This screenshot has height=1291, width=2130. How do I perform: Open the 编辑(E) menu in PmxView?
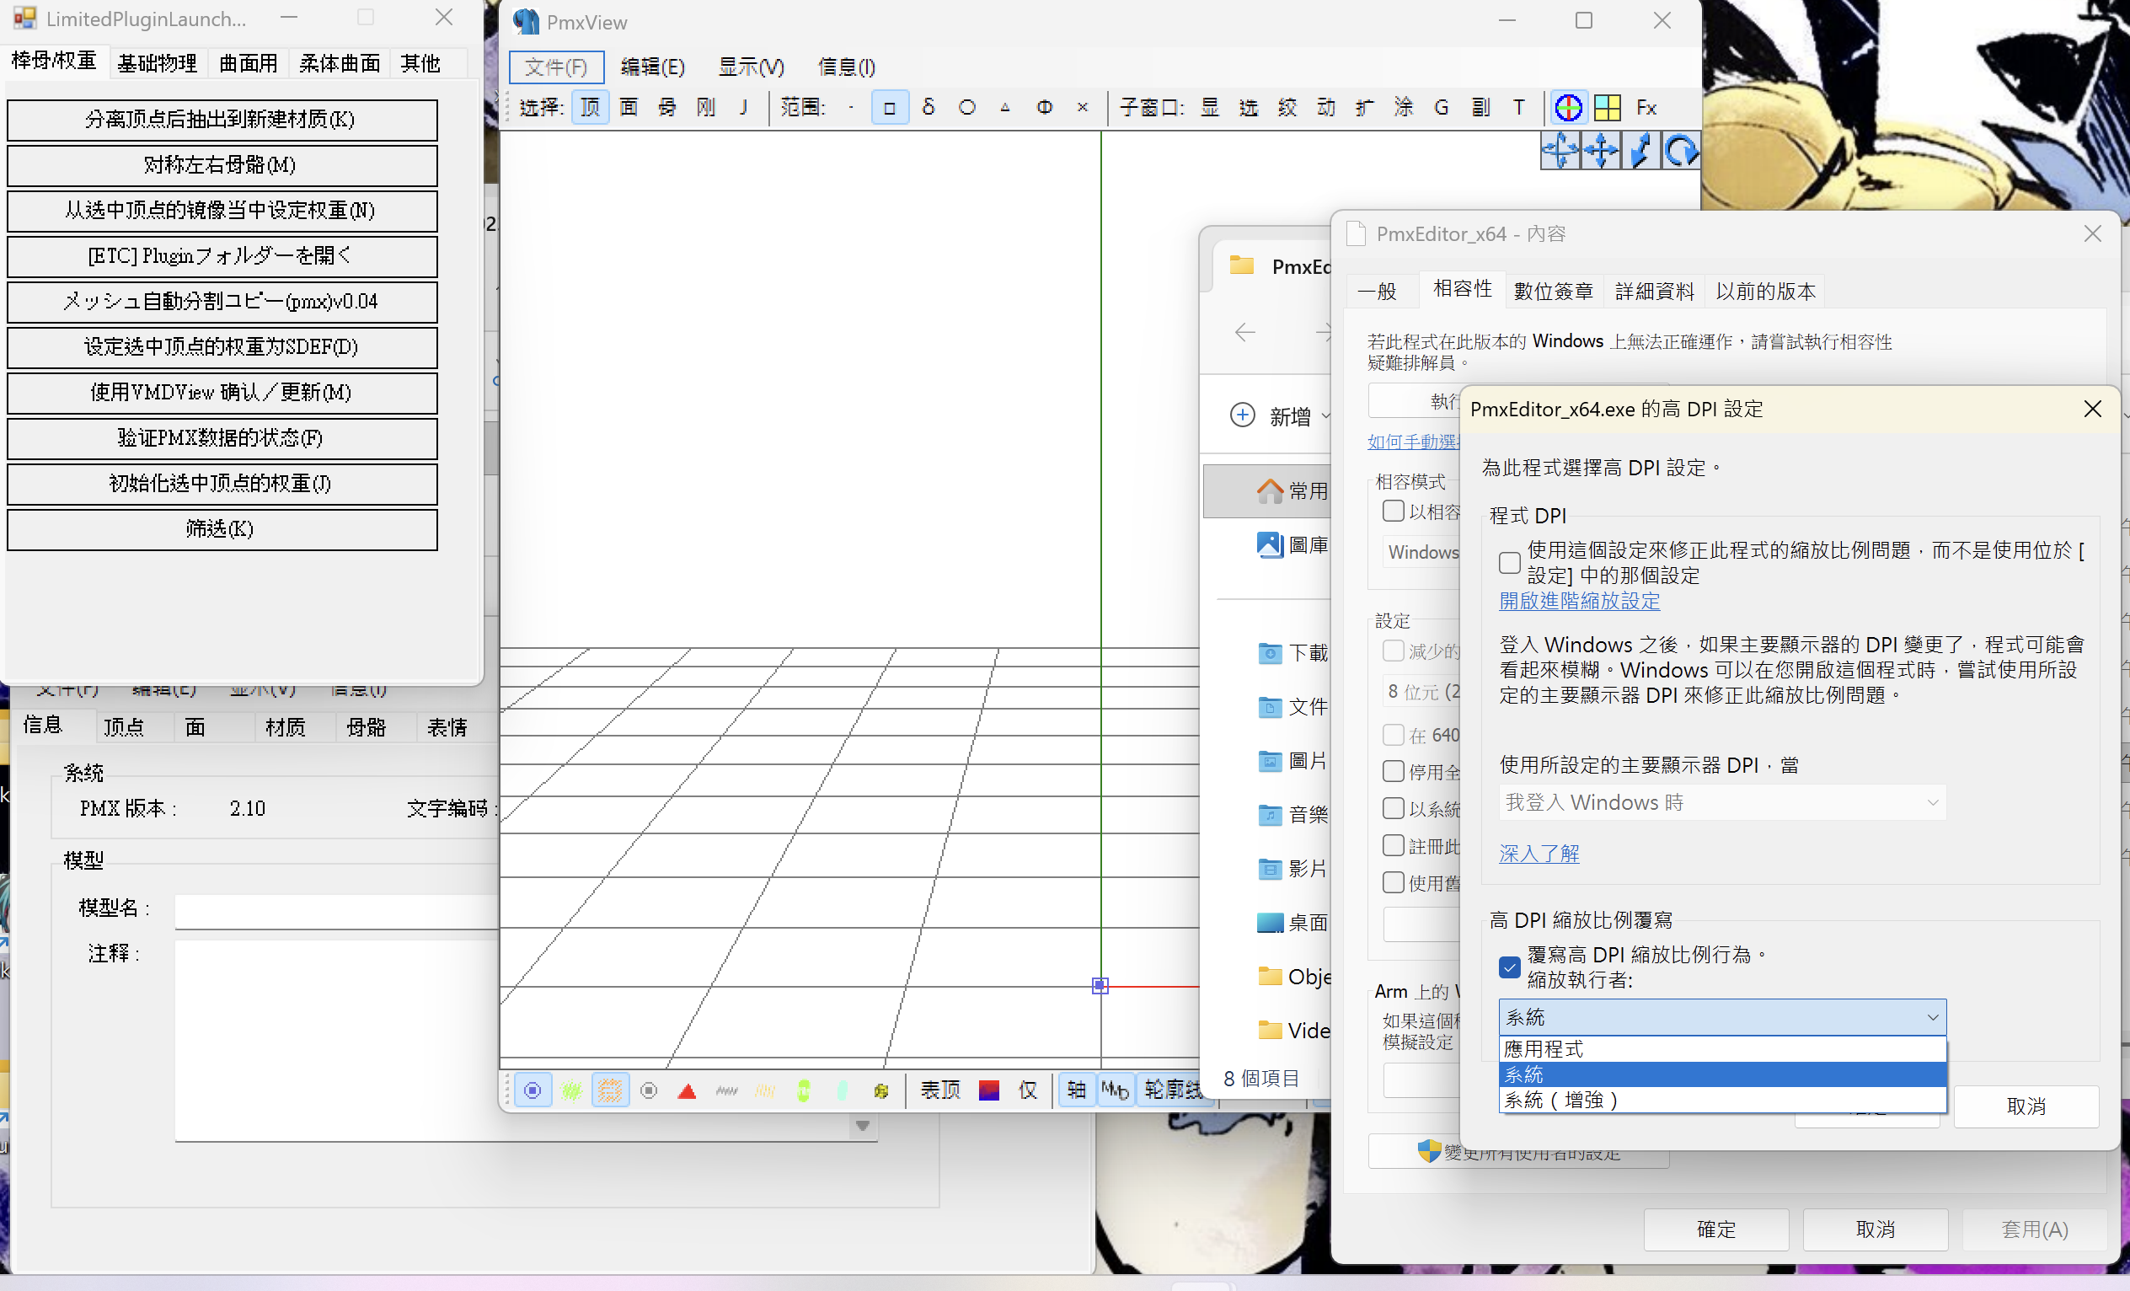coord(652,67)
